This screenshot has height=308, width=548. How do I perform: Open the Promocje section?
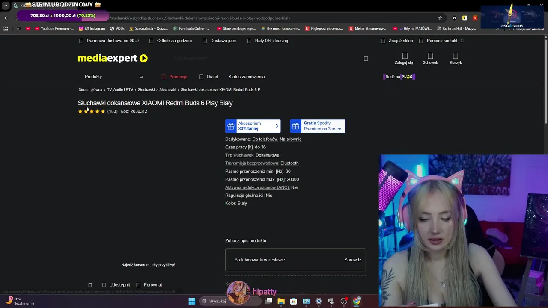[174, 77]
